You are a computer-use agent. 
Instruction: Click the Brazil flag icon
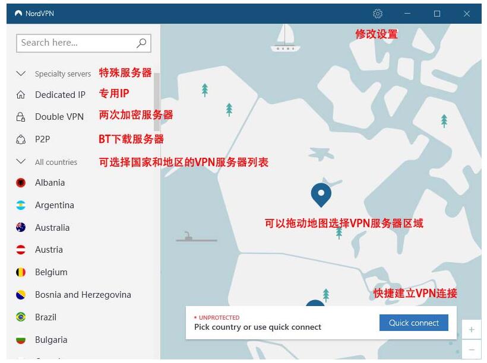tap(21, 317)
